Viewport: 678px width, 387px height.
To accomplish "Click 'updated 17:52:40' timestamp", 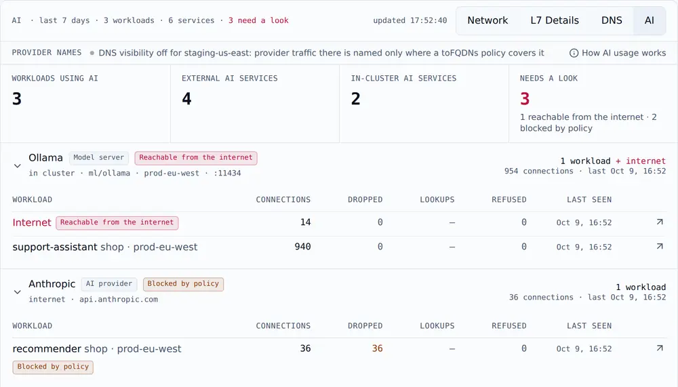I will (410, 20).
